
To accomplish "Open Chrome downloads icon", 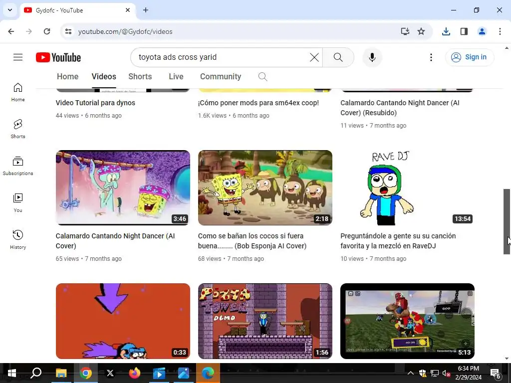I will click(x=446, y=31).
